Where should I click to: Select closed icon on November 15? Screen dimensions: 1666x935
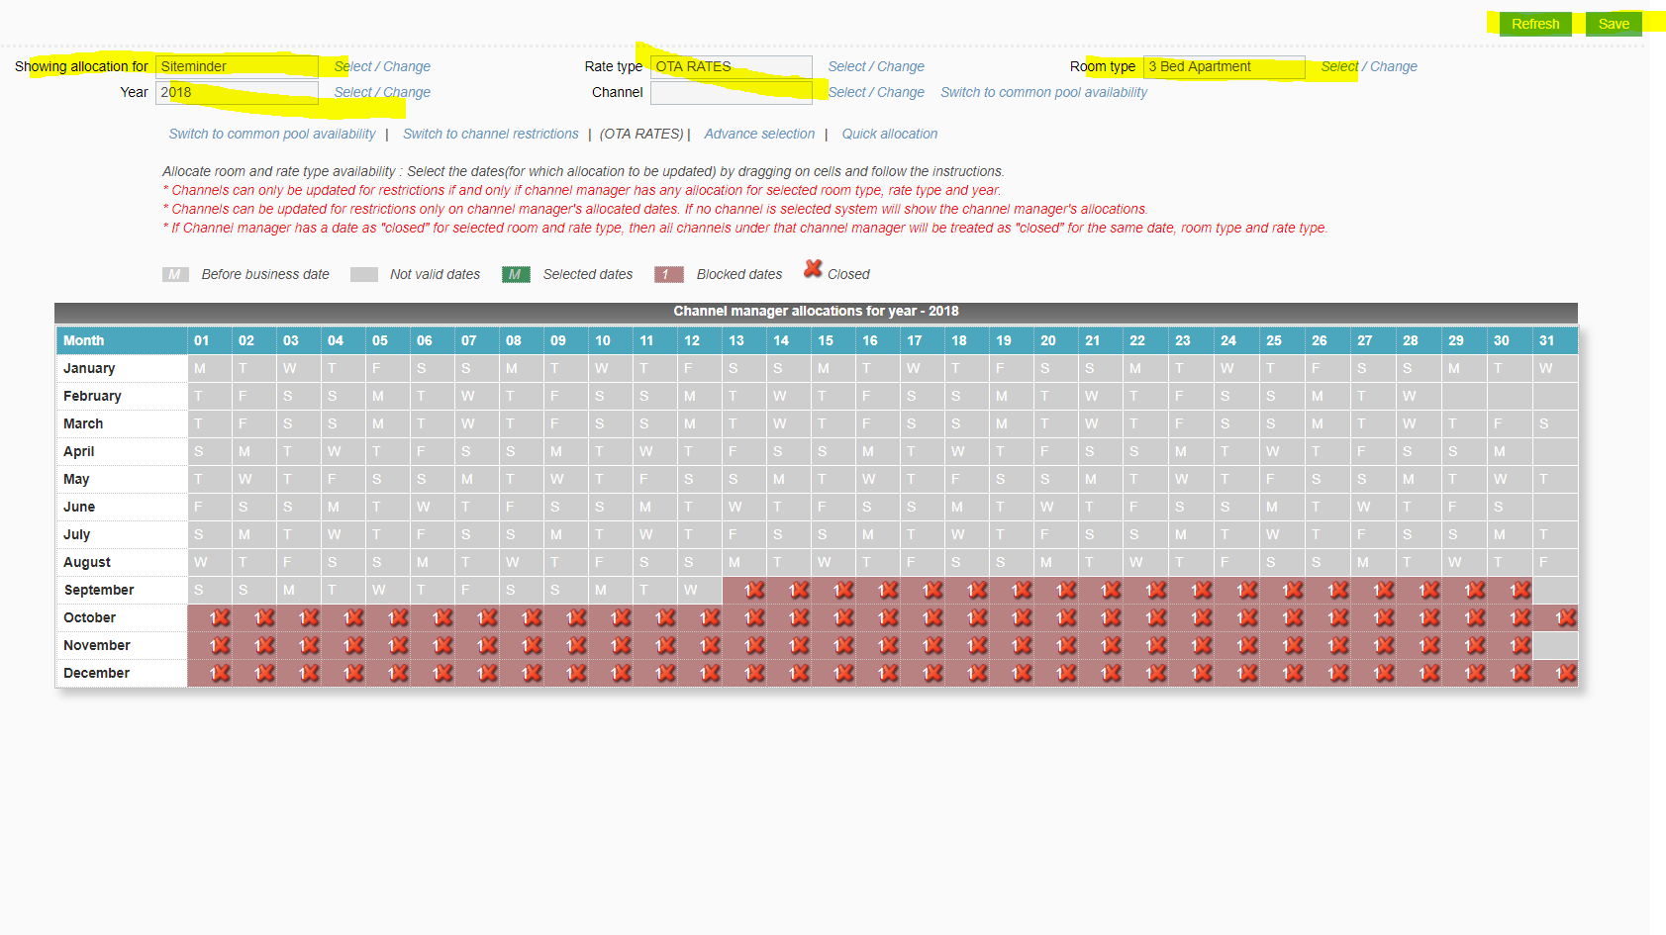(x=843, y=645)
